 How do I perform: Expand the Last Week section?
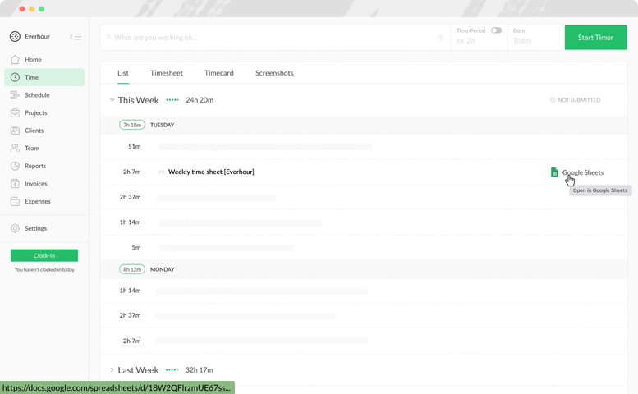coord(112,370)
